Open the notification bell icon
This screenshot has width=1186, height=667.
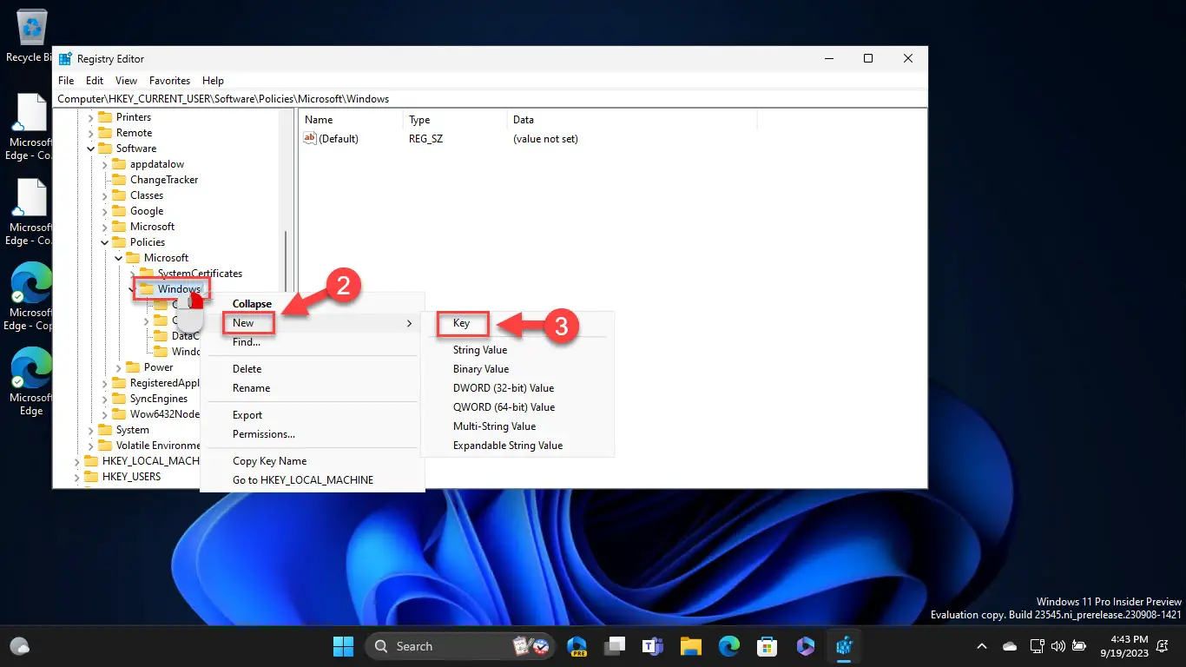1163,646
